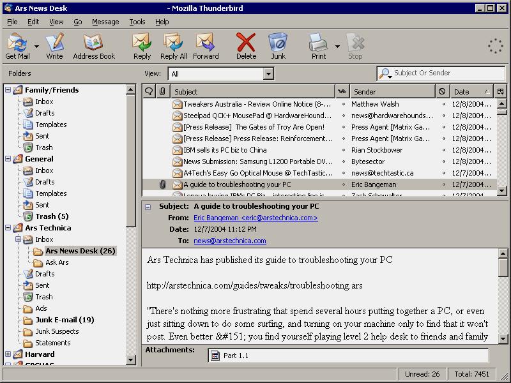Toggle junk dot for news@techtastic.ca message
The height and width of the screenshot is (383, 511).
(443, 173)
